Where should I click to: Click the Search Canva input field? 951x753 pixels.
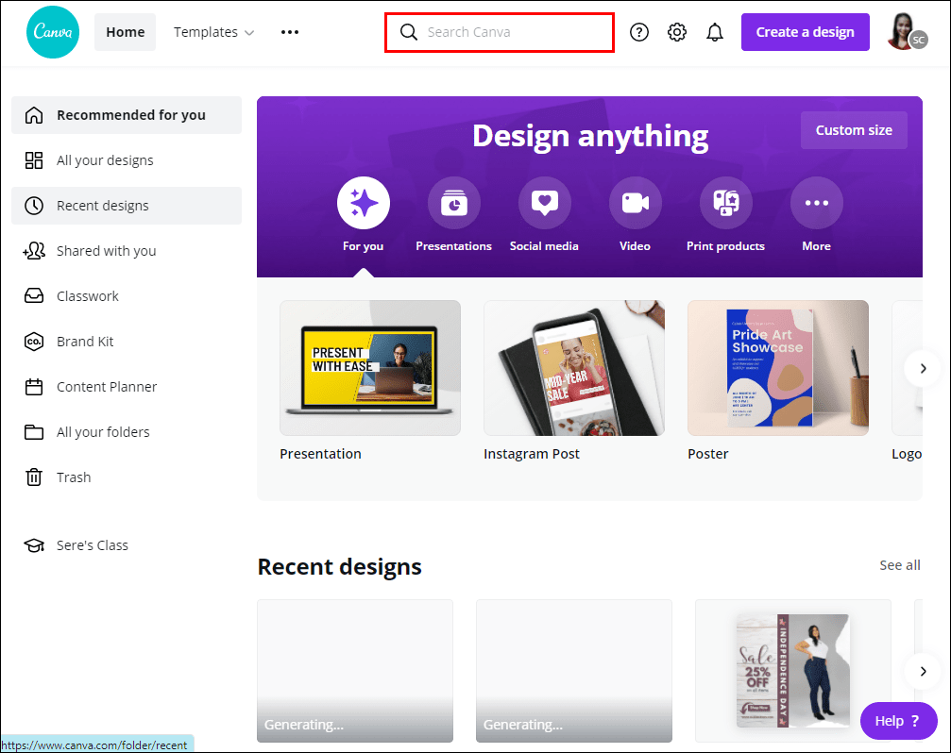click(499, 31)
